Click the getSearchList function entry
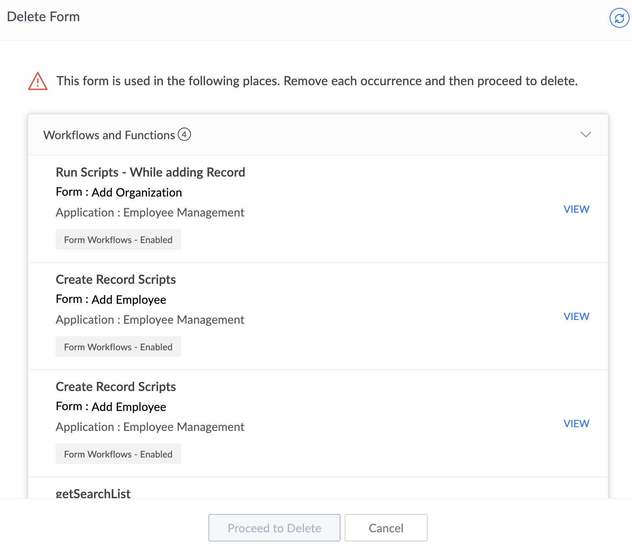Screen dimensions: 632x551 click(x=93, y=493)
